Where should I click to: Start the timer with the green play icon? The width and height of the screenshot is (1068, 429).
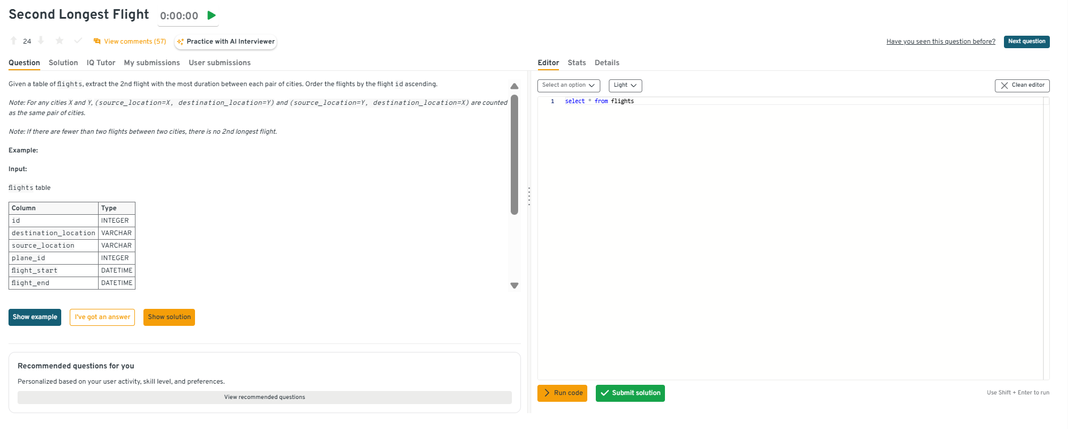(211, 15)
